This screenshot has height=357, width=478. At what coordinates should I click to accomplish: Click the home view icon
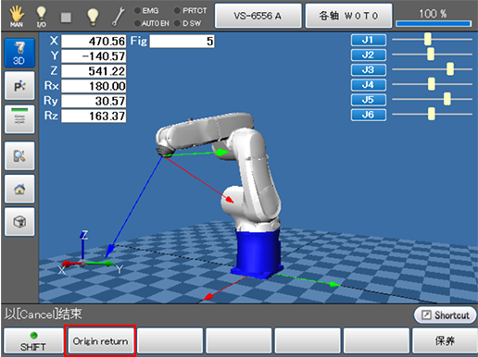point(19,189)
